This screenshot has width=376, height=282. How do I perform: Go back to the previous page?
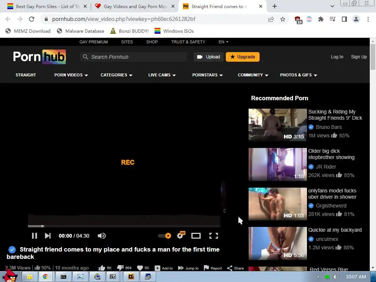point(8,19)
